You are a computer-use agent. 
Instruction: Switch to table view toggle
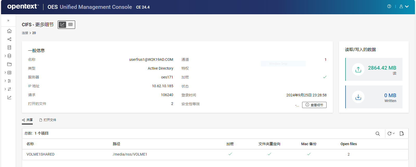(x=70, y=25)
